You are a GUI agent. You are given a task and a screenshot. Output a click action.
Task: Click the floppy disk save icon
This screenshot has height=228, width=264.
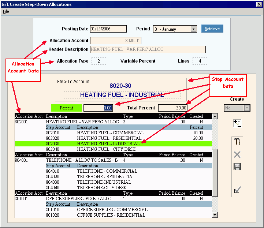237,167
